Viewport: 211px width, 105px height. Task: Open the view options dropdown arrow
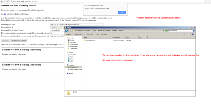click(187, 34)
